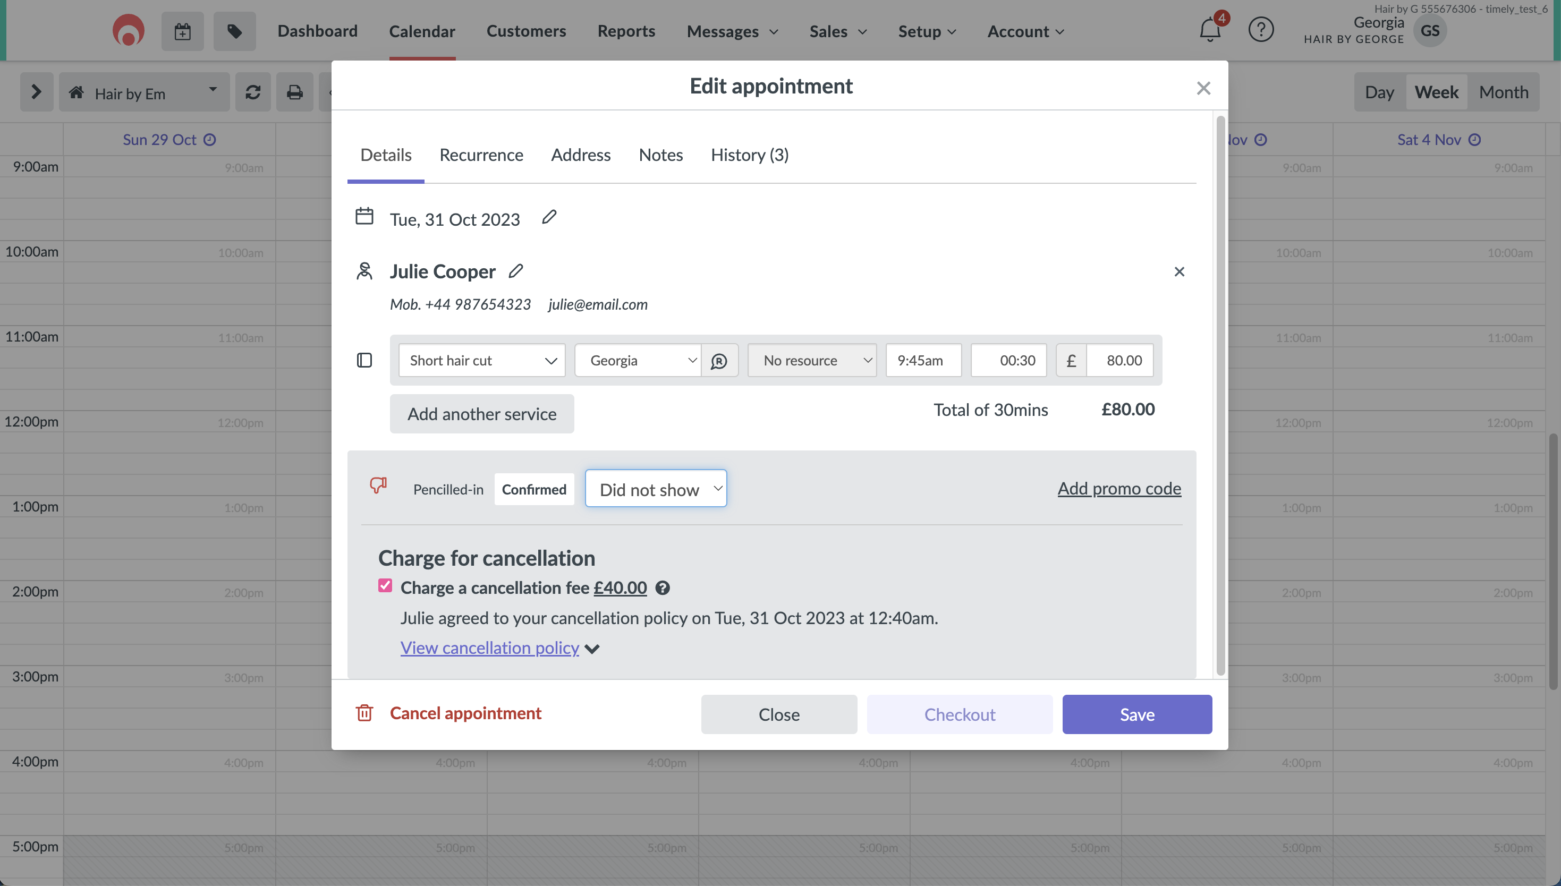Screen dimensions: 1561x886
Task: Click the staff request icon next to Georgia
Action: (719, 361)
